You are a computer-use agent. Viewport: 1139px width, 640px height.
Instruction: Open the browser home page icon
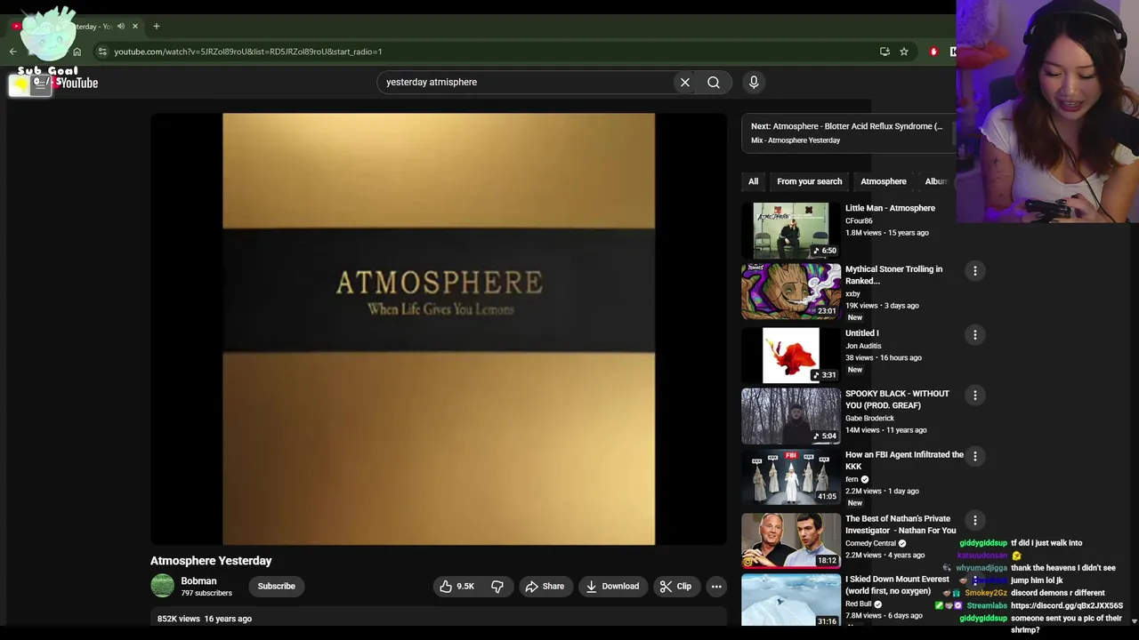[x=77, y=52]
